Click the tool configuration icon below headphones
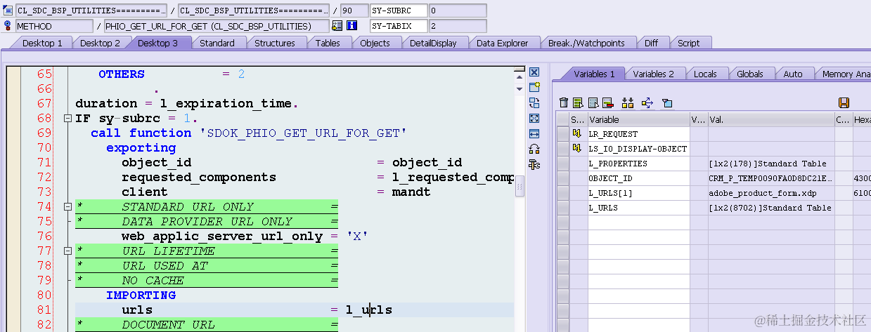 tap(534, 165)
